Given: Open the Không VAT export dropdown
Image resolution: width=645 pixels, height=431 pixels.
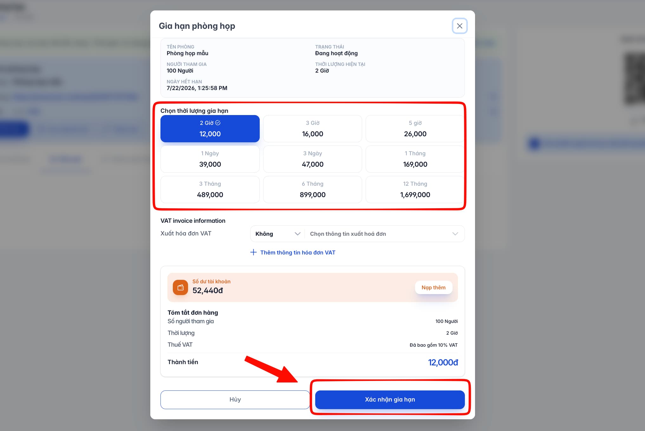Looking at the screenshot, I should tap(277, 234).
